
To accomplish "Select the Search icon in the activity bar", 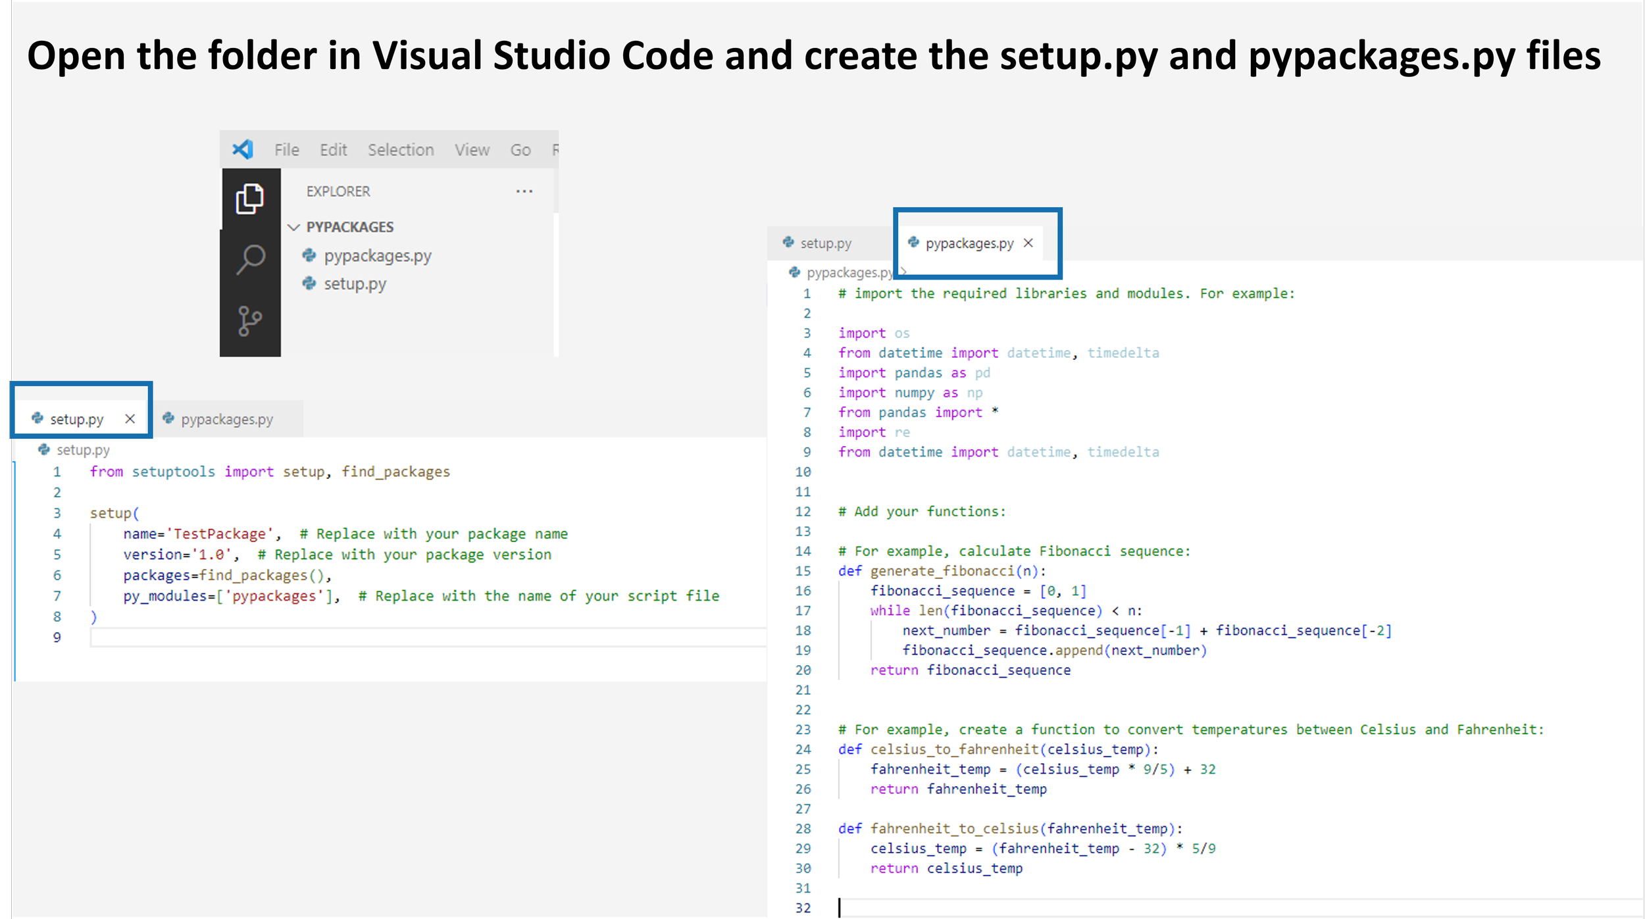I will (249, 260).
